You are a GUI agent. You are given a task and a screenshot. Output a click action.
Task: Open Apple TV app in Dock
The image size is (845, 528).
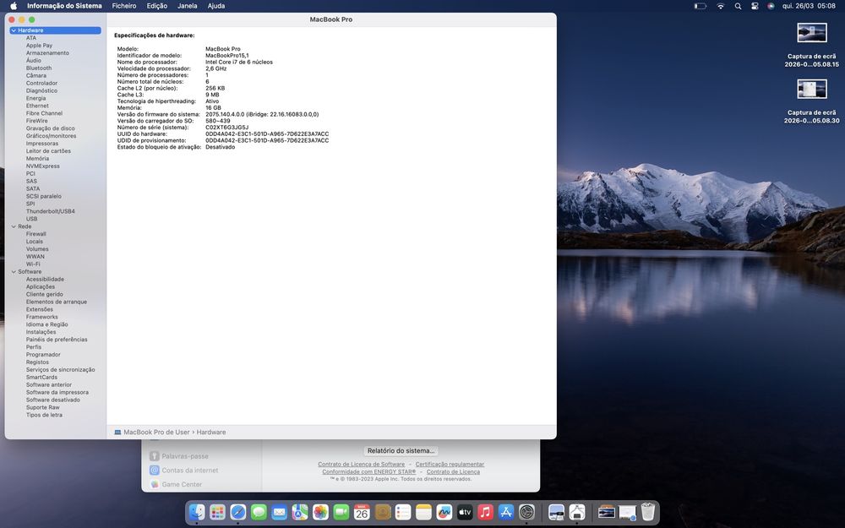(x=465, y=512)
